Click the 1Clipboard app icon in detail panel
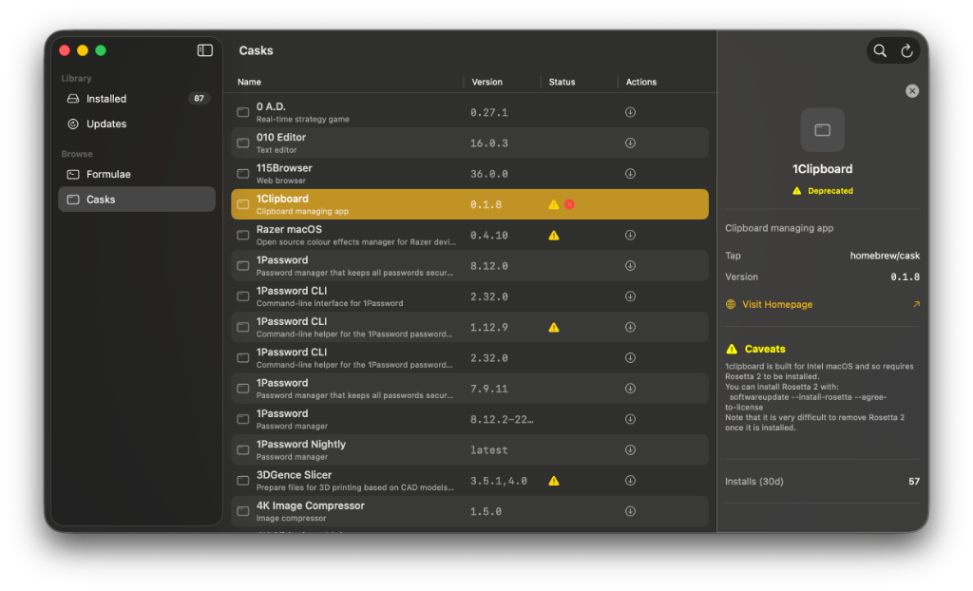 point(822,130)
